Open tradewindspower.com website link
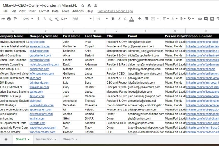Viewport: 219px width, 146px height. point(43,128)
